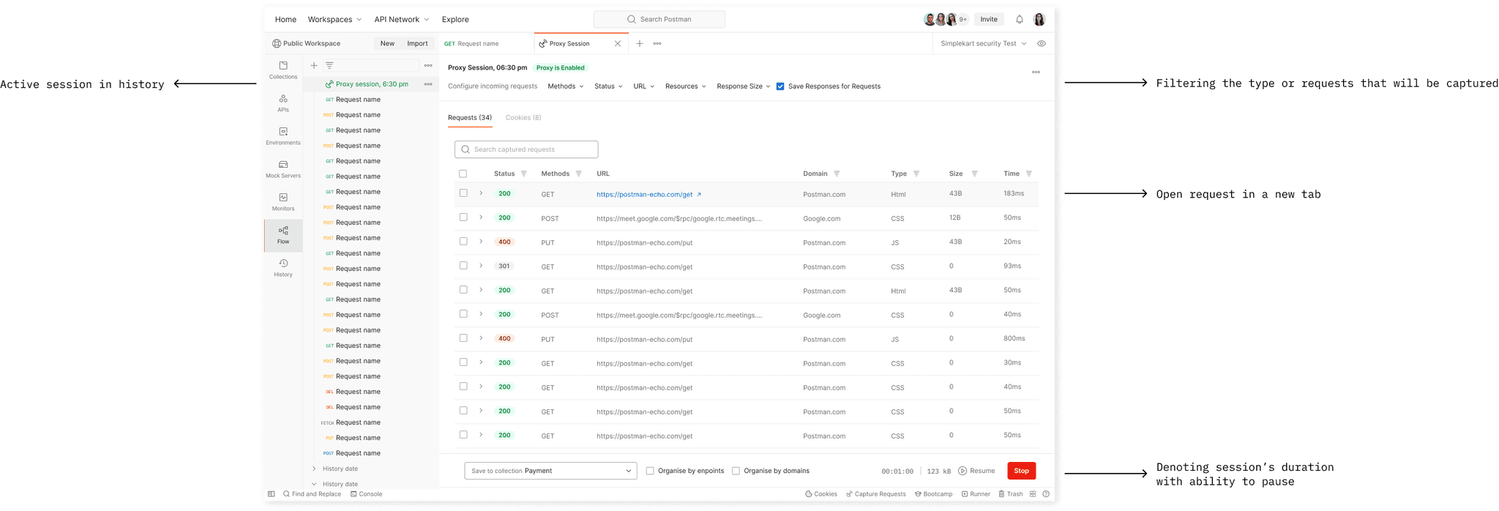1499x511 pixels.
Task: Open Capture Requests in status bar
Action: [x=876, y=494]
